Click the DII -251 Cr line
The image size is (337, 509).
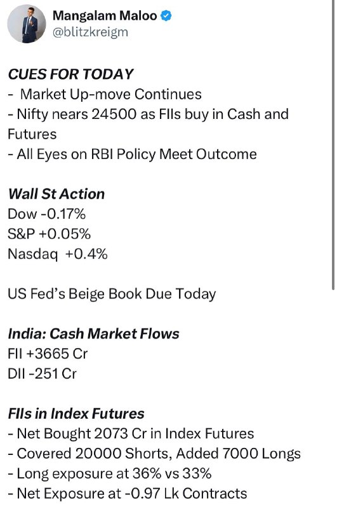tap(42, 373)
